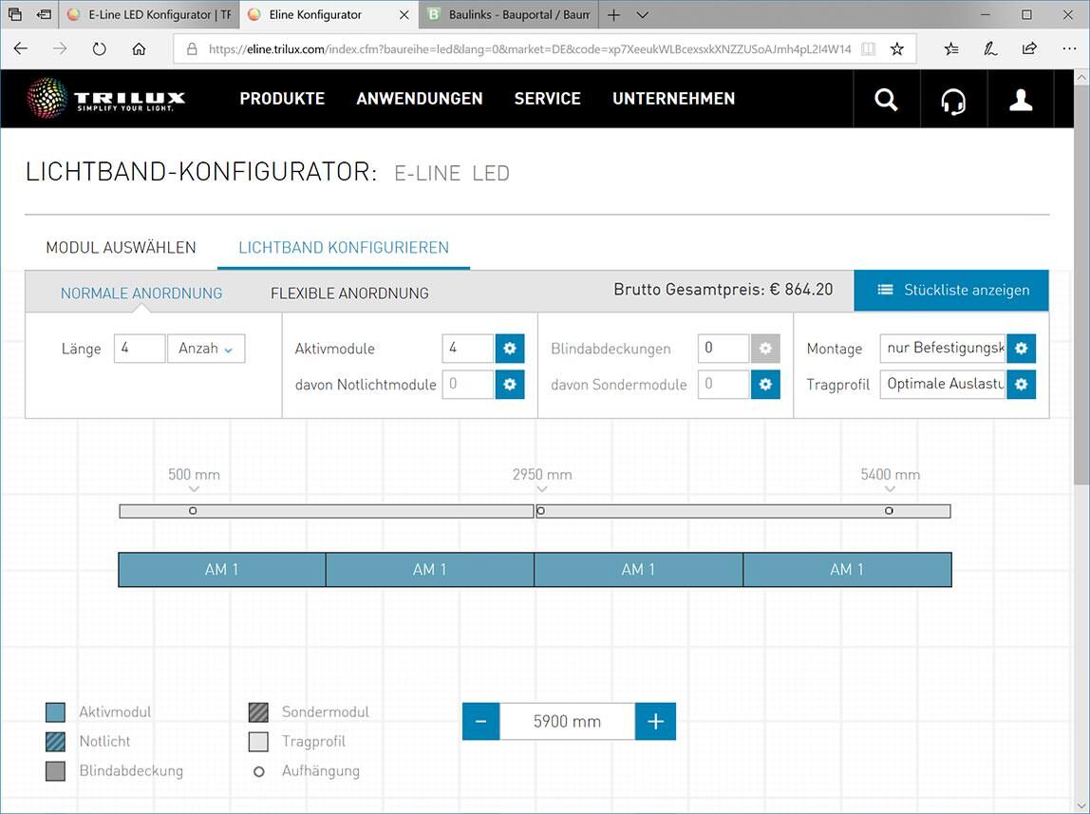Click Brutto Gesamtpreis € 864.20 text
This screenshot has height=814, width=1090.
[x=723, y=290]
